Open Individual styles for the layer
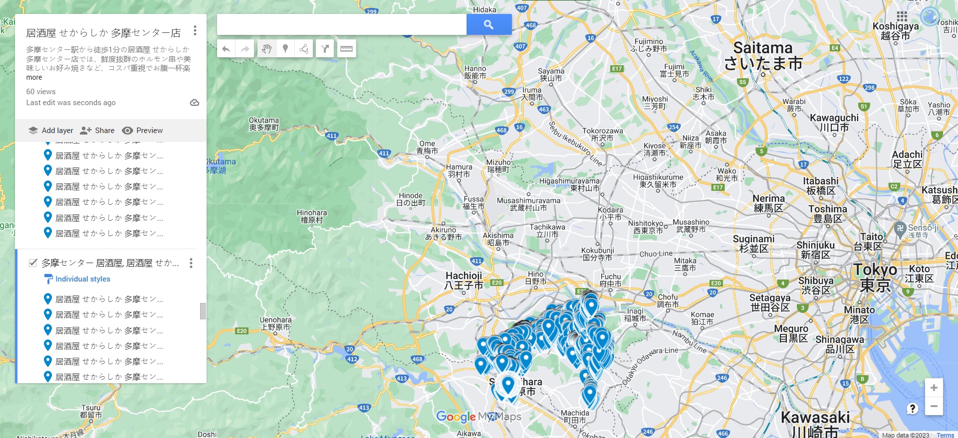Image resolution: width=958 pixels, height=438 pixels. point(77,279)
